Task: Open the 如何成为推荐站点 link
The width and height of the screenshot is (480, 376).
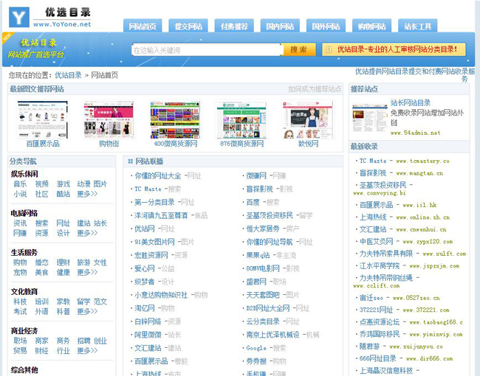Action: point(315,89)
